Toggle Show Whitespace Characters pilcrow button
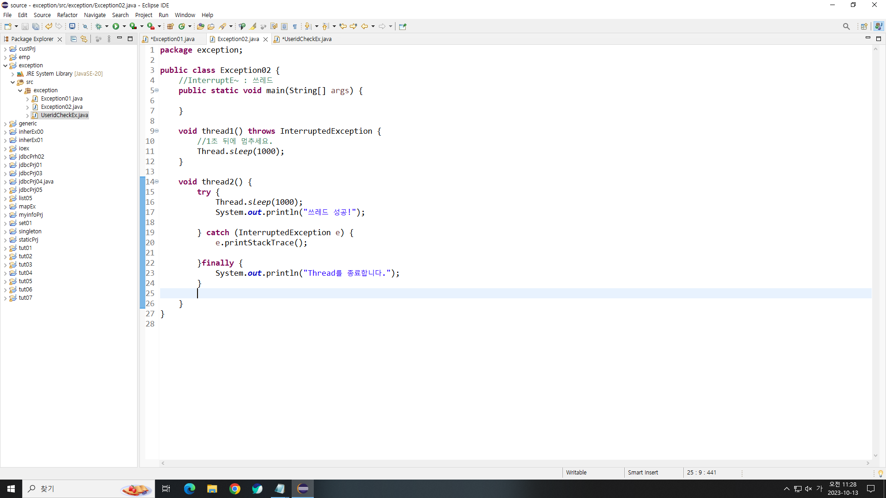The height and width of the screenshot is (498, 886). coord(295,26)
